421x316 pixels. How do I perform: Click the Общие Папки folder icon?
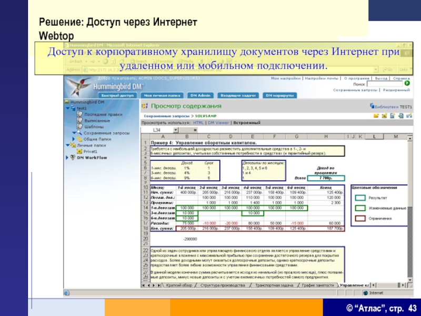79,139
